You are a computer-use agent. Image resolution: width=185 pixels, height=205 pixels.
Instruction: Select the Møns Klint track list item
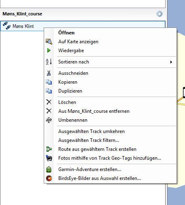click(83, 26)
